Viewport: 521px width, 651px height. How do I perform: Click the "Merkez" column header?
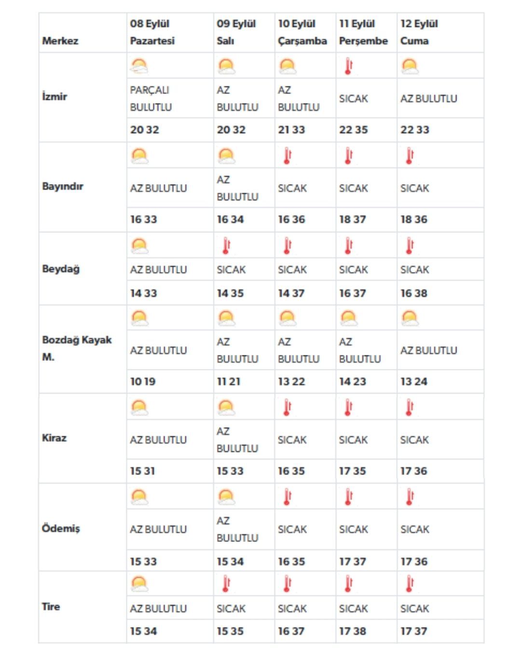pyautogui.click(x=60, y=41)
